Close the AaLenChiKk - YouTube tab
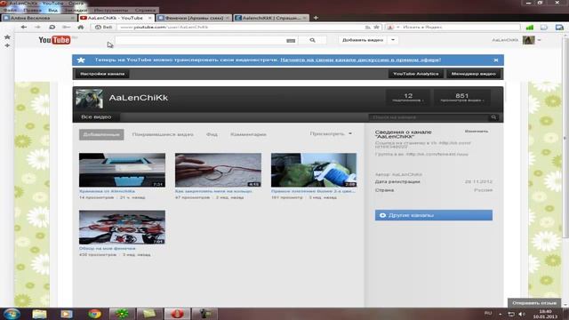 click(x=150, y=18)
